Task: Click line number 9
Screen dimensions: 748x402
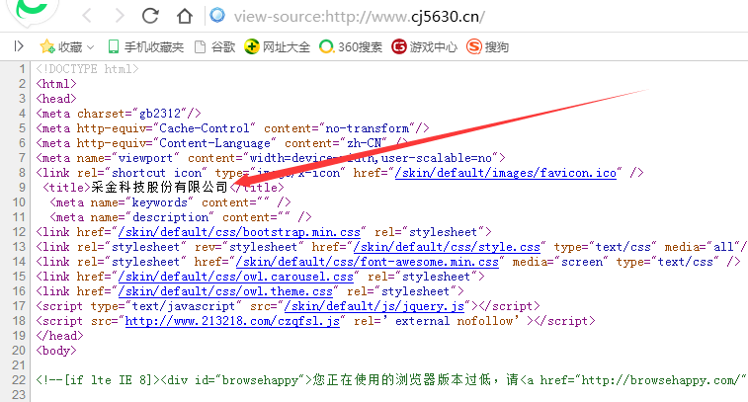Action: click(x=22, y=188)
